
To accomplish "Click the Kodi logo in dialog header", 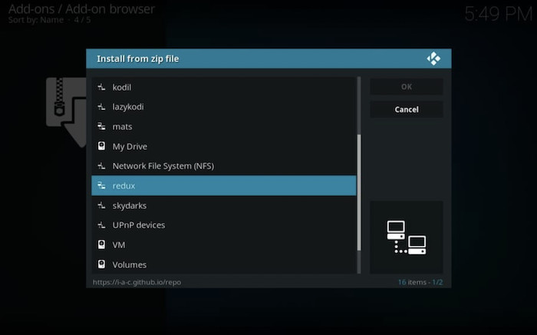I will (x=433, y=58).
